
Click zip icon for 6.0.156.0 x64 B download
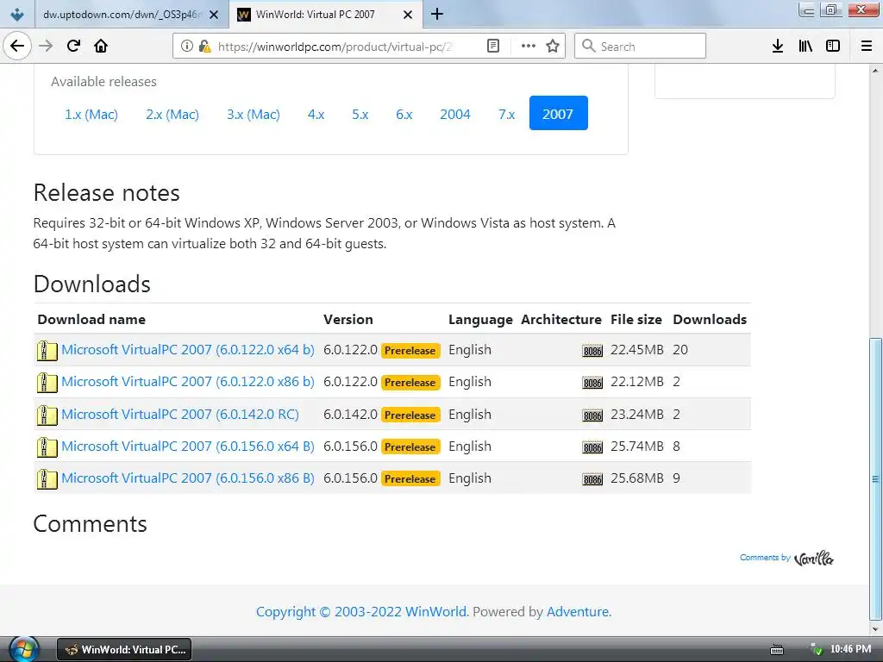(x=47, y=447)
